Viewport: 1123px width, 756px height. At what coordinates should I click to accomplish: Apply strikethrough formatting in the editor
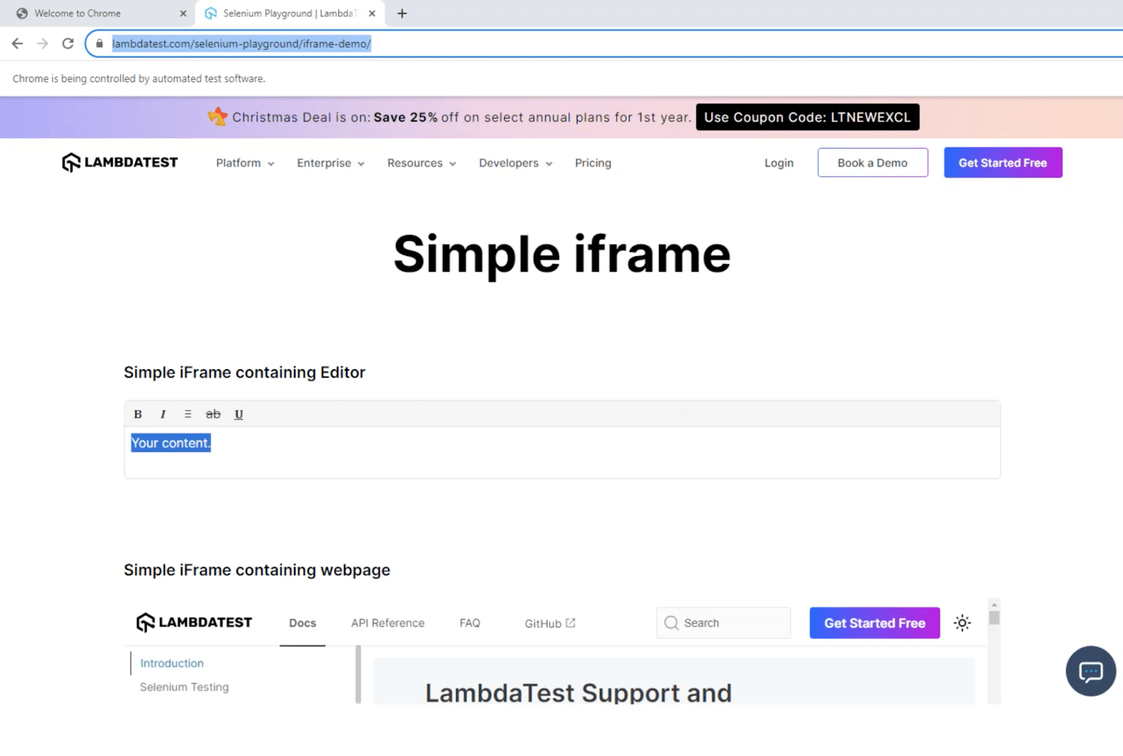(213, 414)
